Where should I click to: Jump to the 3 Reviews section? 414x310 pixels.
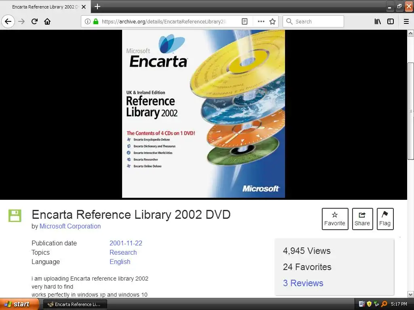coord(303,283)
